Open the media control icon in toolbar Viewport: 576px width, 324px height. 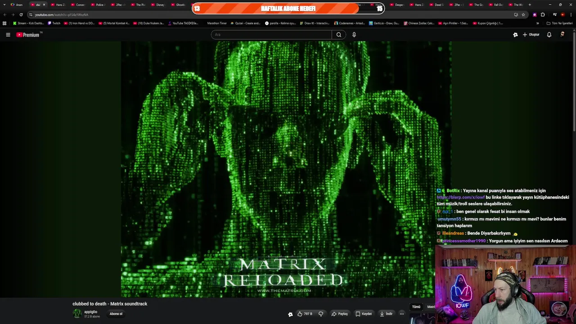pyautogui.click(x=555, y=14)
